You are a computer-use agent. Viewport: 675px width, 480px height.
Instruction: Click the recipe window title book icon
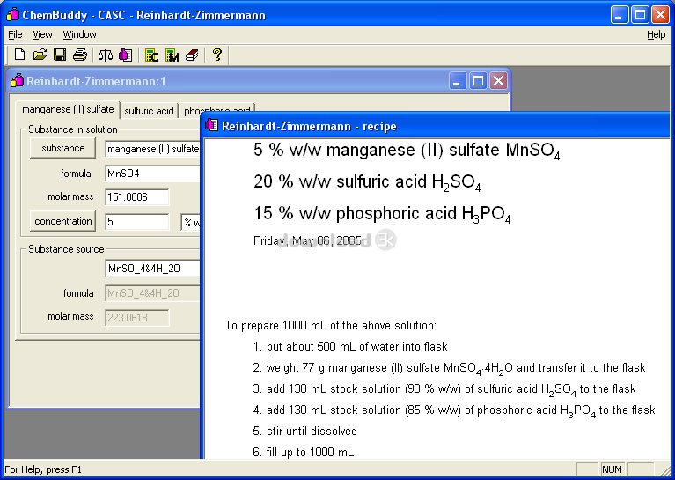(211, 125)
